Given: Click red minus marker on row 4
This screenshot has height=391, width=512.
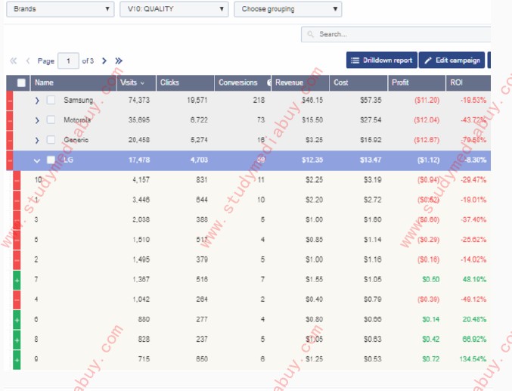Looking at the screenshot, I should [17, 299].
